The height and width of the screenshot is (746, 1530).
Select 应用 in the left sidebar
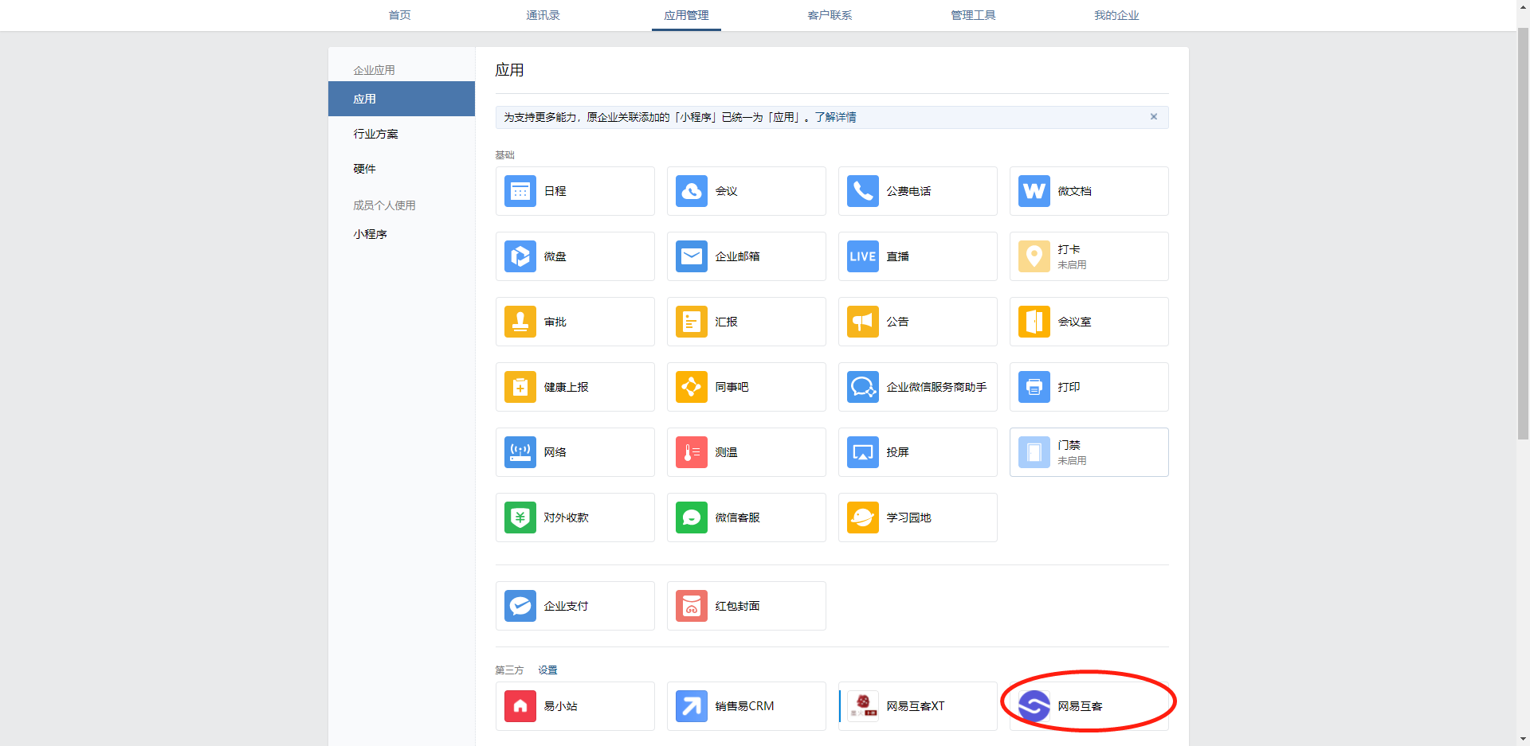[x=402, y=99]
